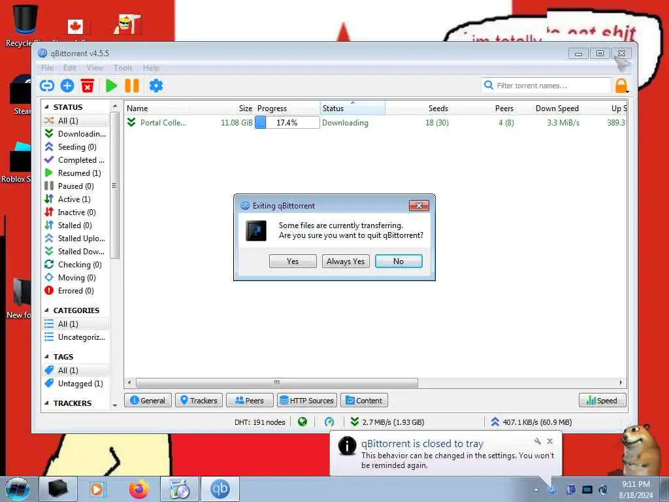Switch to the General tab

[148, 401]
